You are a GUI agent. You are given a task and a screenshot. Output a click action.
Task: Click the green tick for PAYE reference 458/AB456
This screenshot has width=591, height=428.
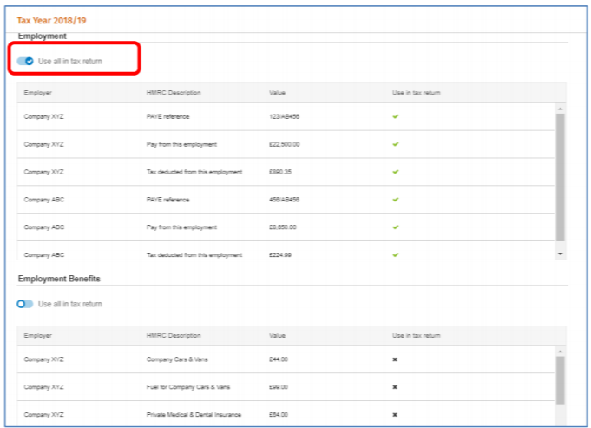coord(396,200)
